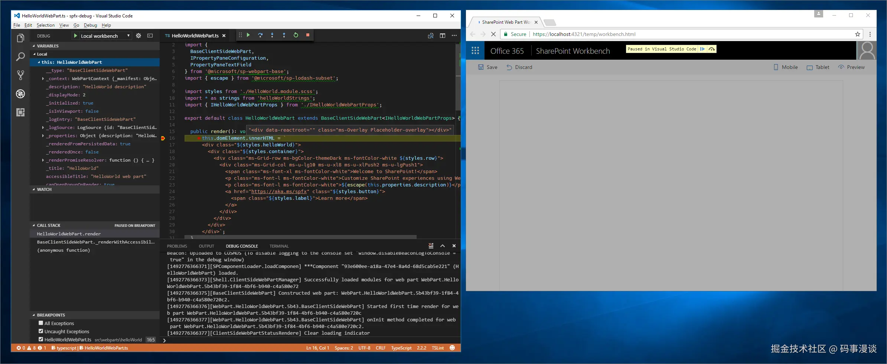Screen dimensions: 887x364
Task: Select the Step Into debug icon
Action: (272, 35)
